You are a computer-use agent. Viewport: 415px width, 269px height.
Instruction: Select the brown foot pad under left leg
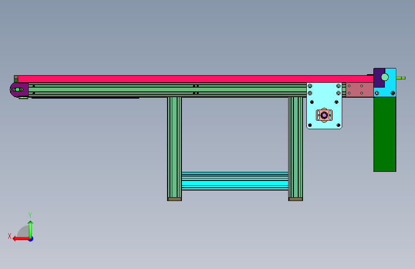coord(174,199)
